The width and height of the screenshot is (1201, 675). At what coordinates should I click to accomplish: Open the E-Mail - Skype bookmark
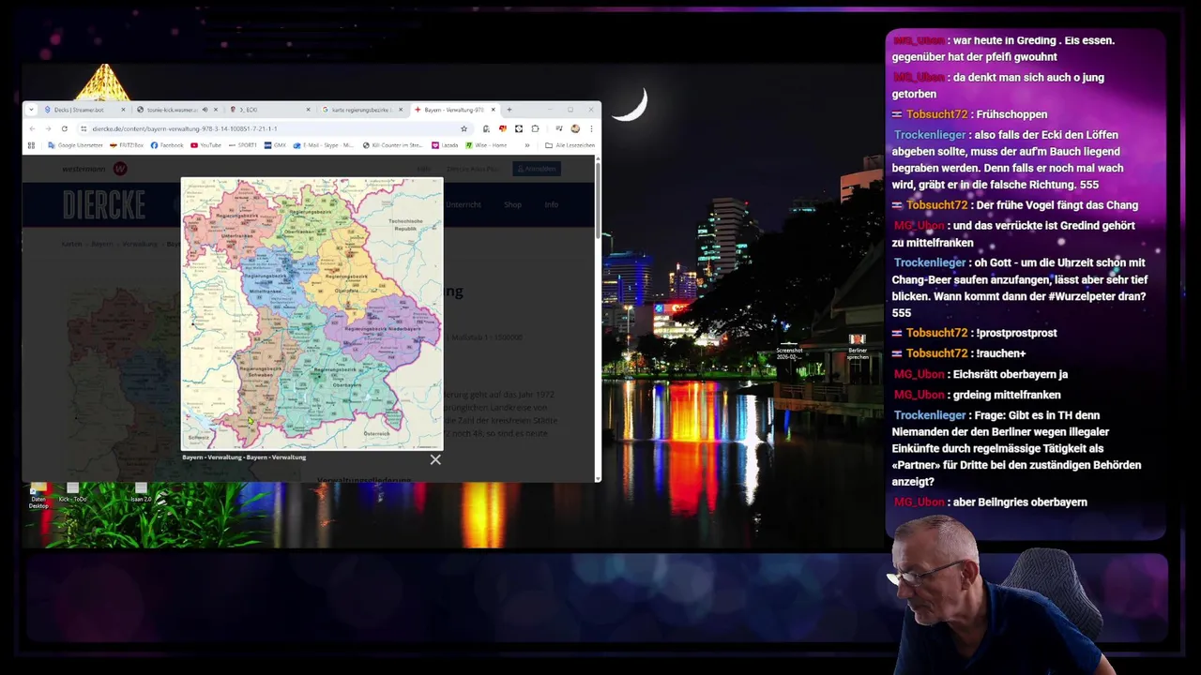pos(324,145)
